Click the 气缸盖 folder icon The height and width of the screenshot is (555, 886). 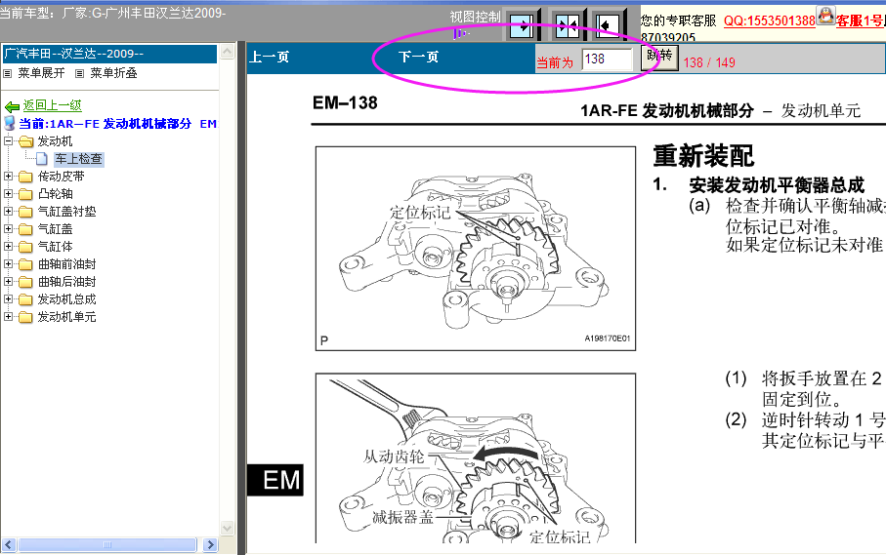(x=25, y=229)
